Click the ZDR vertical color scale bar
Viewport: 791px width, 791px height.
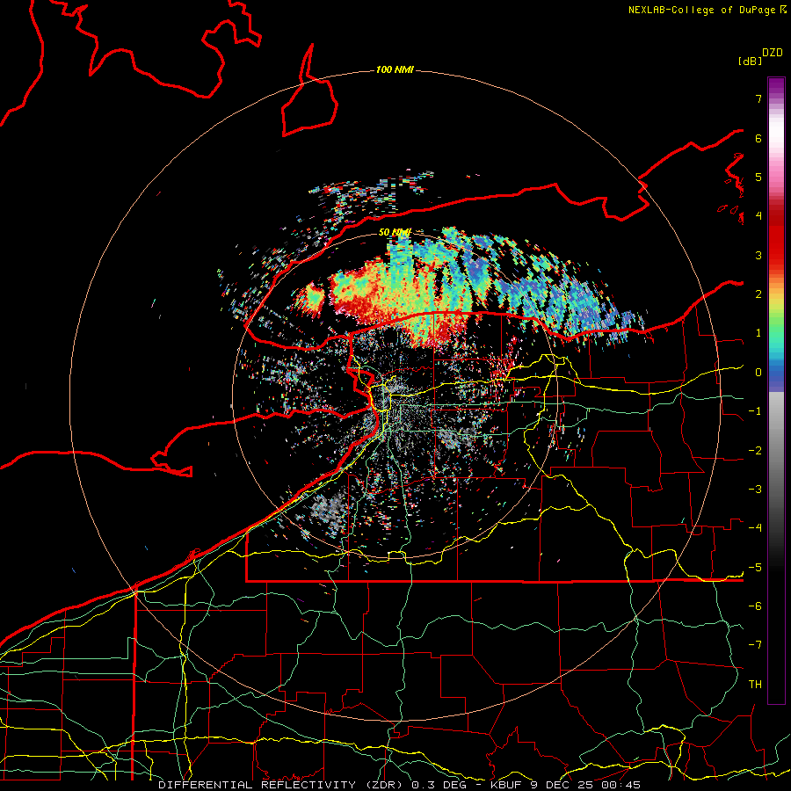[x=776, y=390]
